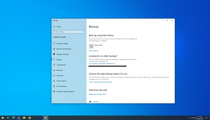Open network status from the system tray
Screen dimensions: 210x120
point(192,118)
